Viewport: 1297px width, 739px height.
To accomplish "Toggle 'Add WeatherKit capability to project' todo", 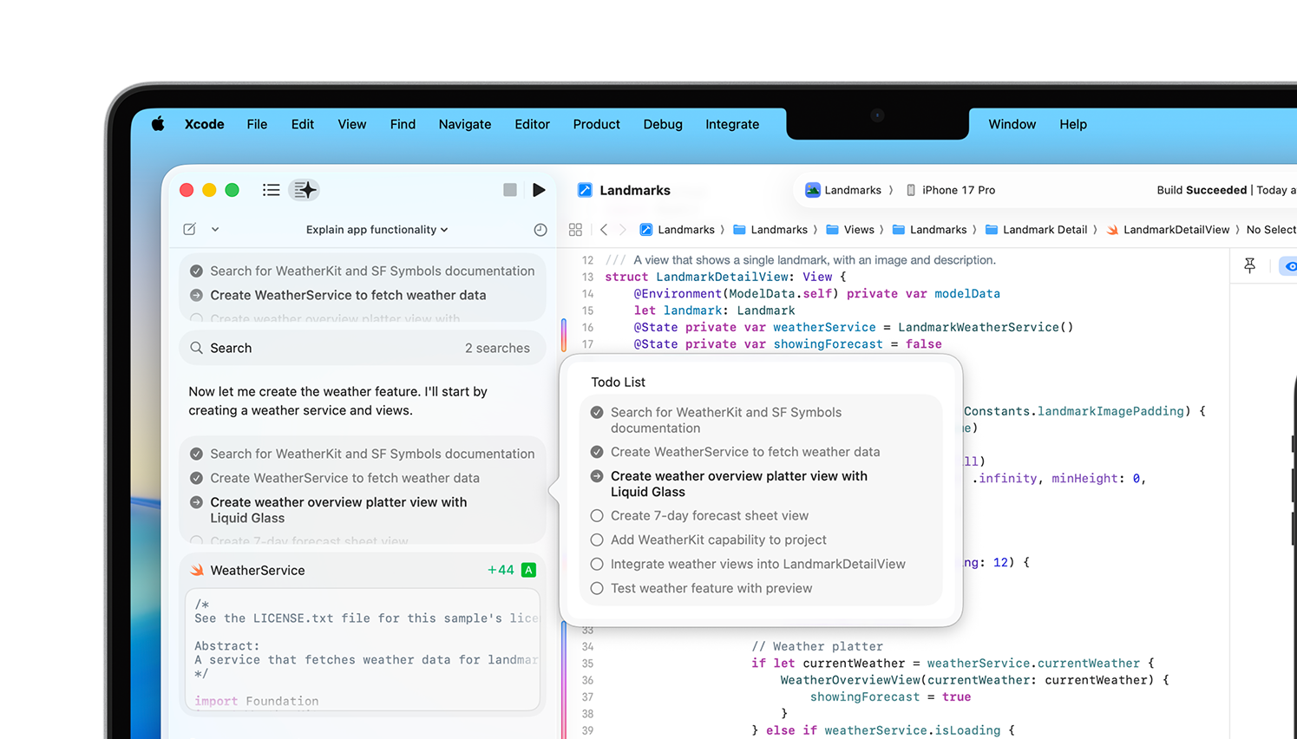I will point(597,540).
